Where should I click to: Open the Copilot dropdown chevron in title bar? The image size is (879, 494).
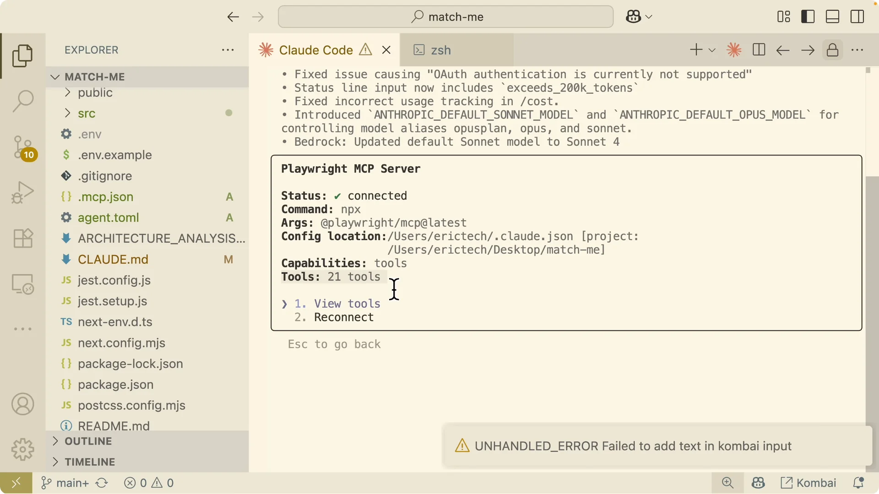point(649,17)
